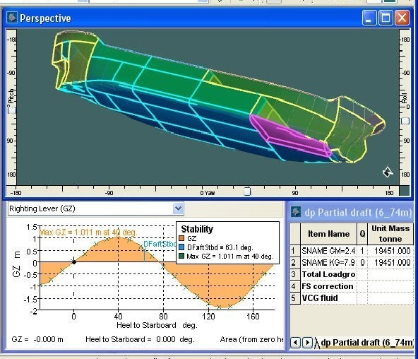This screenshot has width=418, height=359.
Task: Click the right tab scroll arrow
Action: pyautogui.click(x=307, y=342)
